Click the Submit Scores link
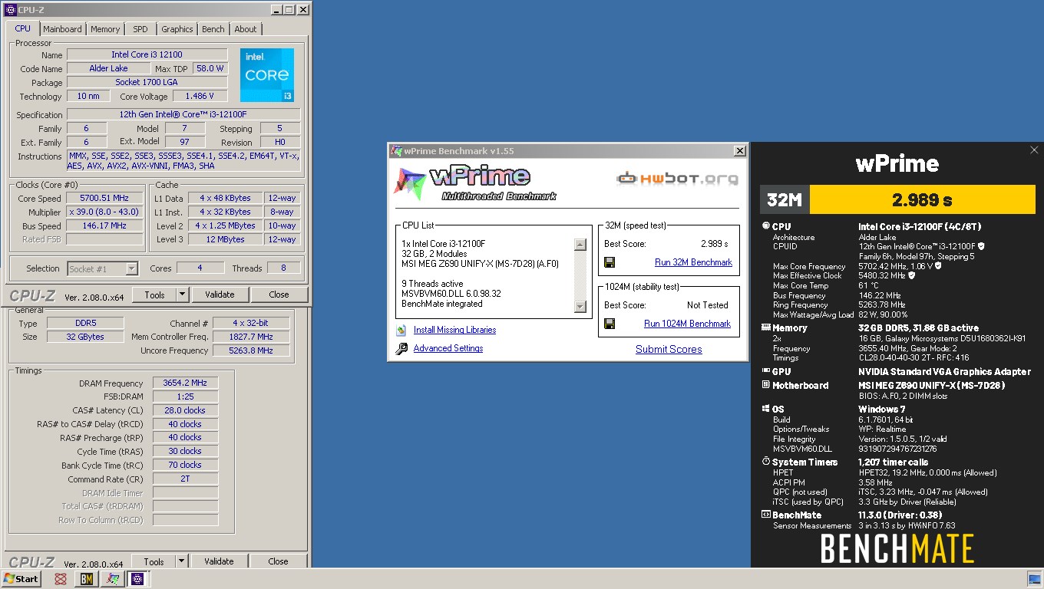 (x=669, y=349)
